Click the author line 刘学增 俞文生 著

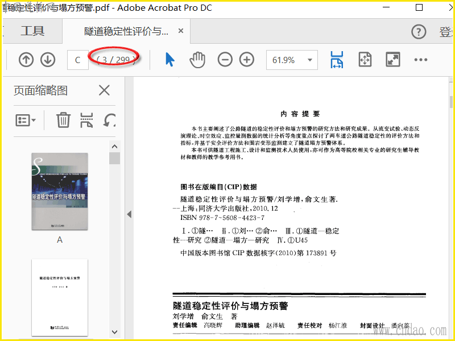click(x=205, y=317)
